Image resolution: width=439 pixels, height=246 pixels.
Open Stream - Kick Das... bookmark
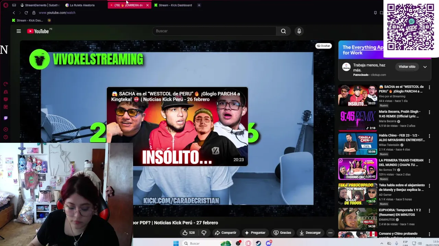tap(27, 20)
